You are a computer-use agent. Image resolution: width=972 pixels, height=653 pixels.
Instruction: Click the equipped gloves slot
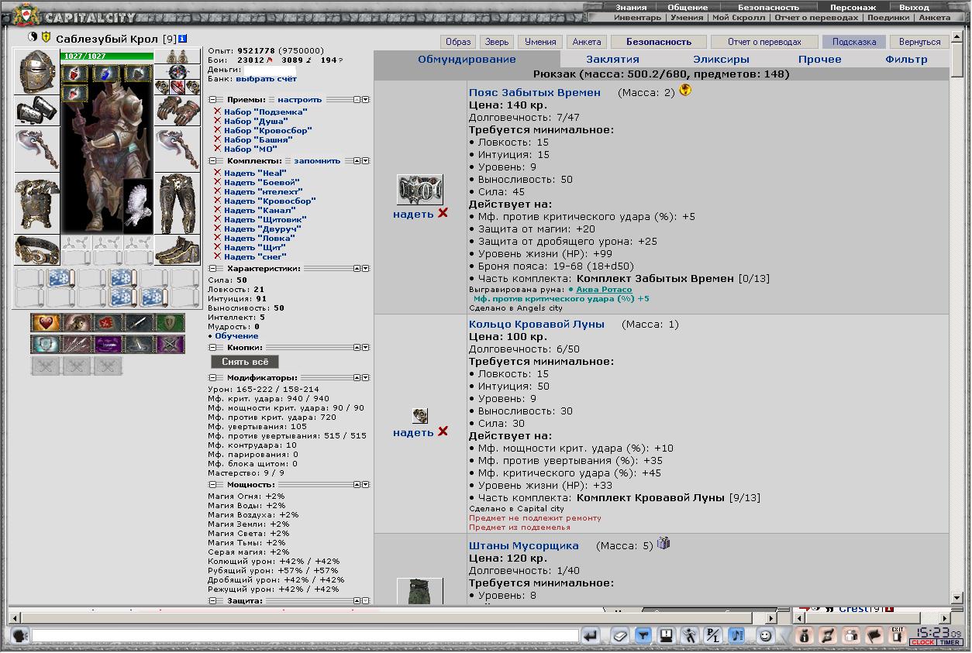[178, 111]
